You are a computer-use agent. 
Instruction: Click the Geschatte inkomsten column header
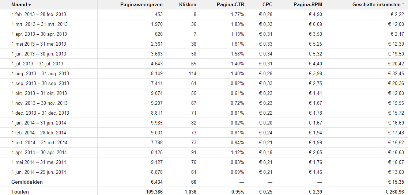coord(378,4)
